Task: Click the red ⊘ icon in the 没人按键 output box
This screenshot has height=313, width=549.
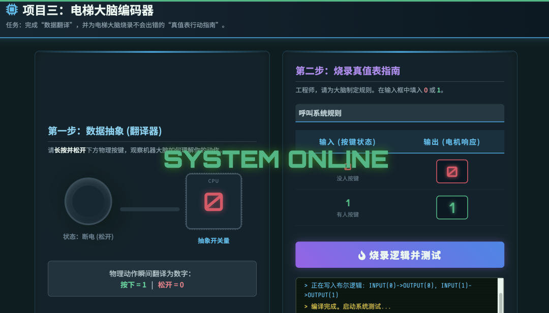Action: tap(451, 171)
